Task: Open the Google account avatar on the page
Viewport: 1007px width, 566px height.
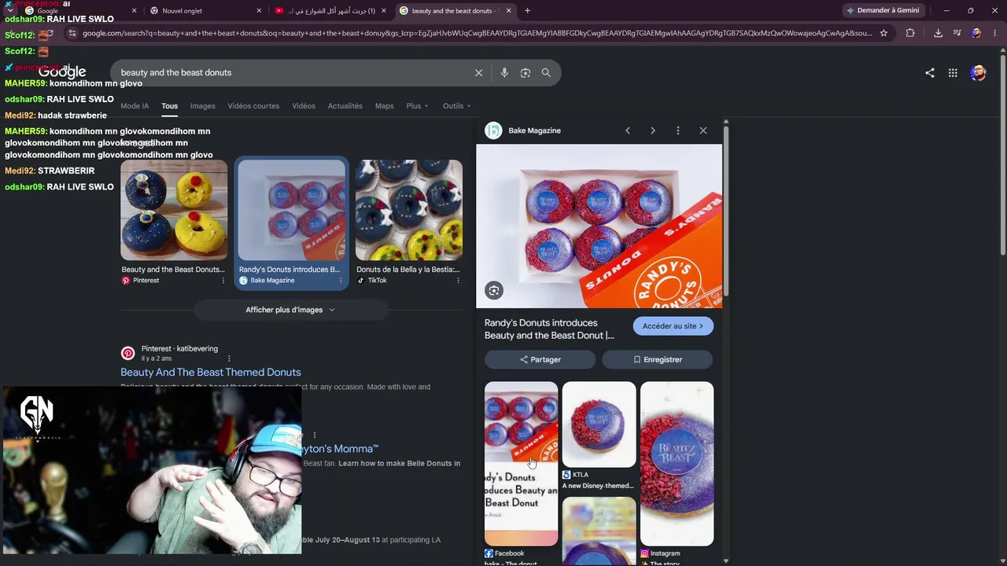Action: click(x=978, y=73)
